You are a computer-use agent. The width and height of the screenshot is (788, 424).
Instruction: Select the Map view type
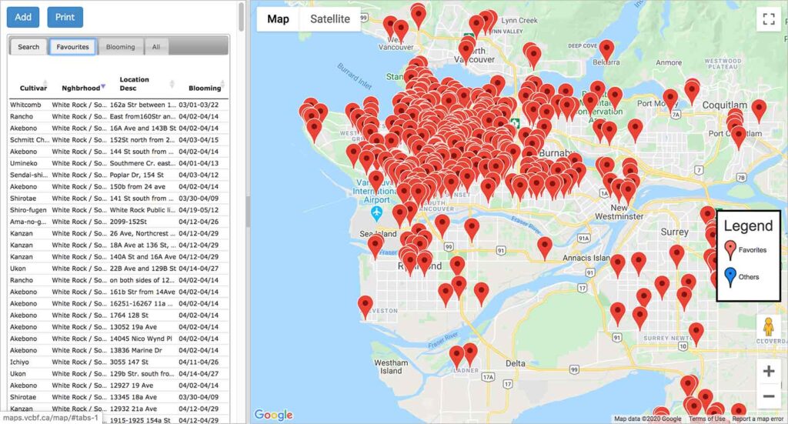pos(278,19)
